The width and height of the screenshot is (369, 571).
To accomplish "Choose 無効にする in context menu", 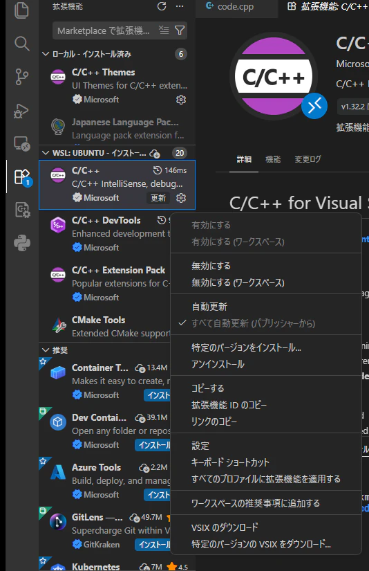I will 266,266.
